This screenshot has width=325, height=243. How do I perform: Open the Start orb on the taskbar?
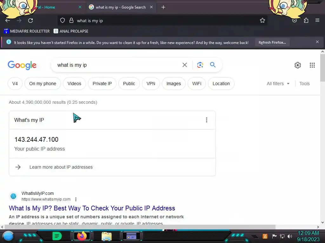tap(8, 236)
